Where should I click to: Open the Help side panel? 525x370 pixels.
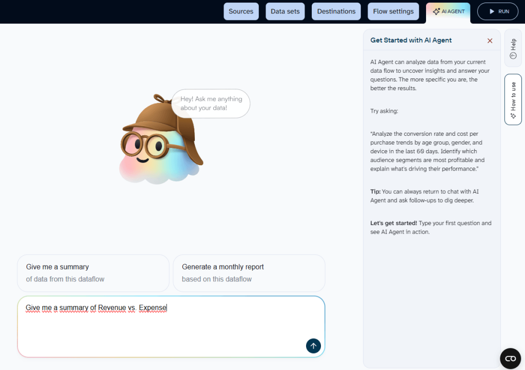513,49
